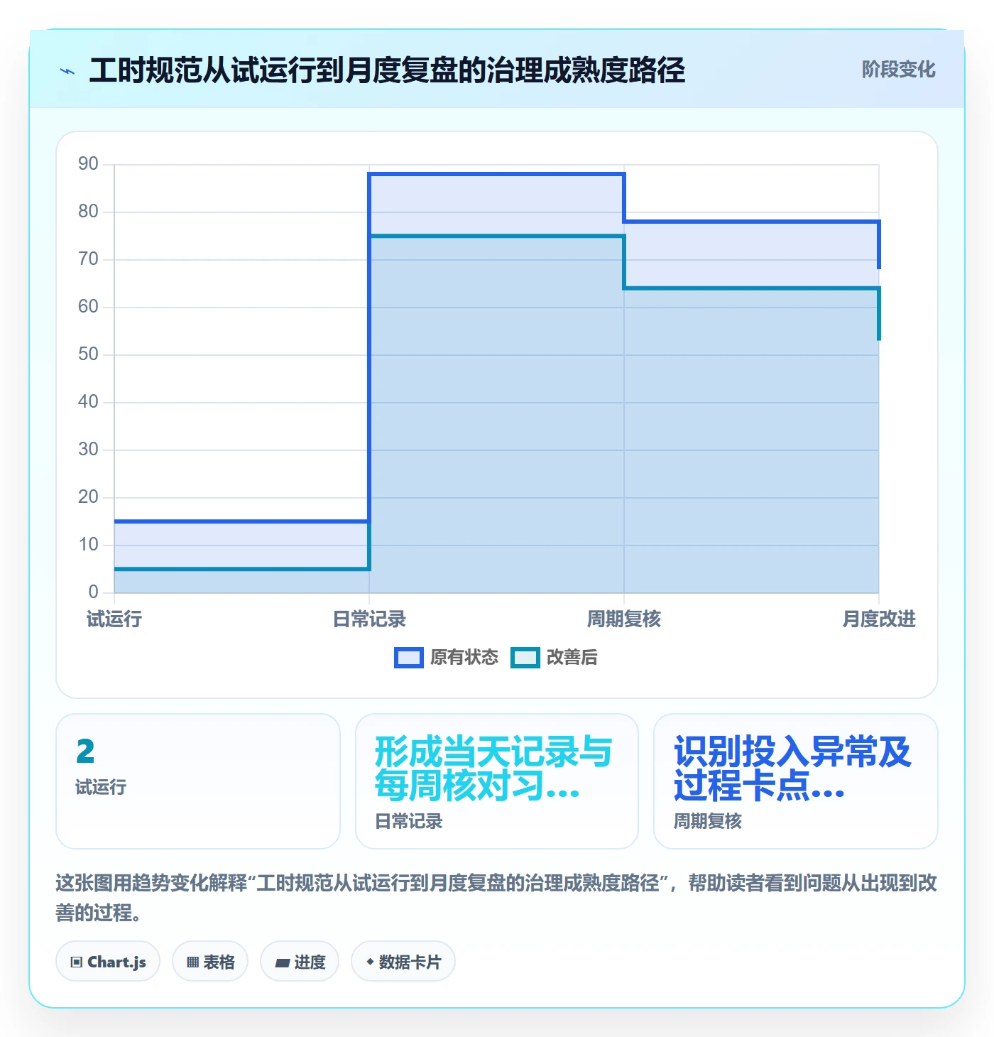This screenshot has height=1037, width=994.
Task: Select the Chart.js tag
Action: coord(108,962)
